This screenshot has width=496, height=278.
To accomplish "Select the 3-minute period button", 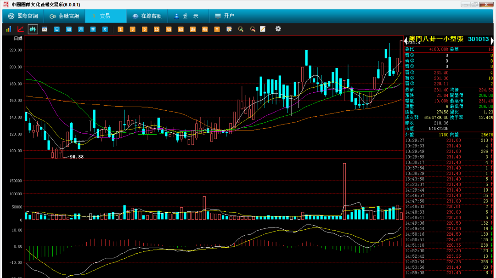I will pos(132,29).
